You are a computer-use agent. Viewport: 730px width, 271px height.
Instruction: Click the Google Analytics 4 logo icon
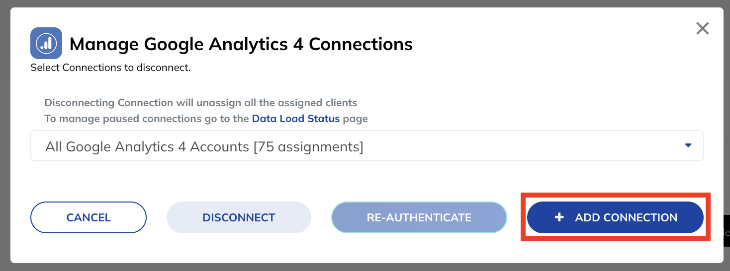(46, 43)
